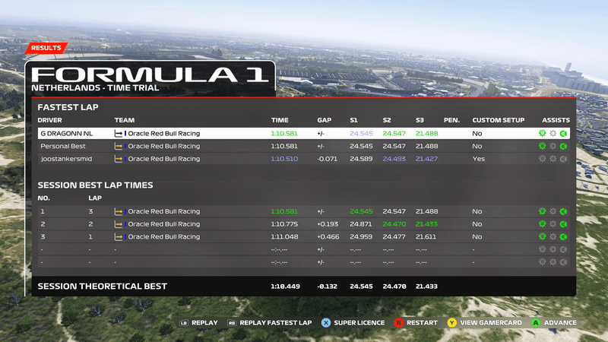Viewport: 608px width, 342px height.
Task: Click traction assist icon in session No. 1 row
Action: pyautogui.click(x=542, y=211)
